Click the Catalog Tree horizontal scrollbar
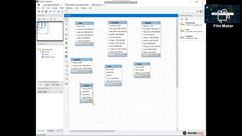Viewport: 242px width, 136px height. (49, 82)
